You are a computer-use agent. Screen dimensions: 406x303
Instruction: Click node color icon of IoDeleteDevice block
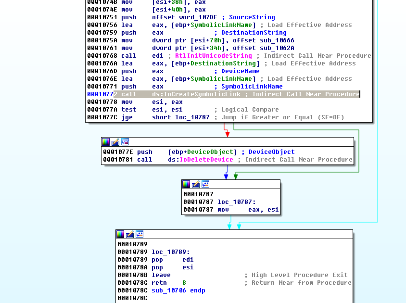106,142
